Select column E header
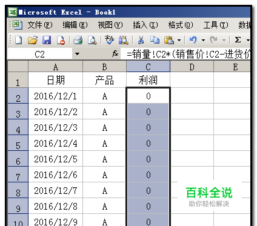This screenshot has height=226, width=257. [x=232, y=67]
